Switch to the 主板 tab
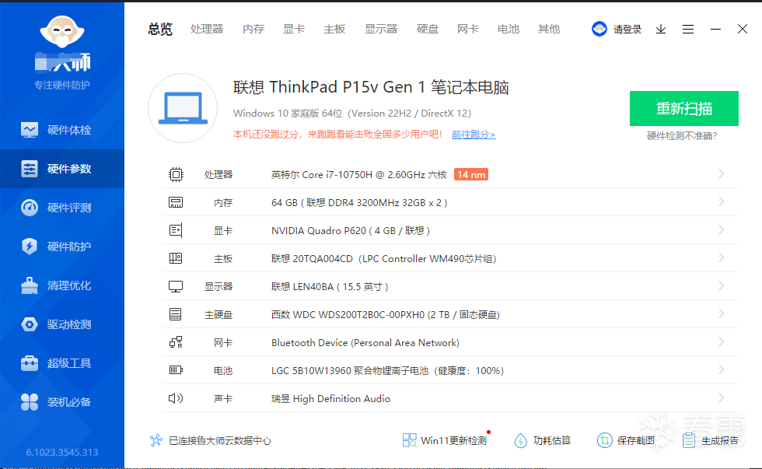The image size is (762, 469). tap(334, 29)
